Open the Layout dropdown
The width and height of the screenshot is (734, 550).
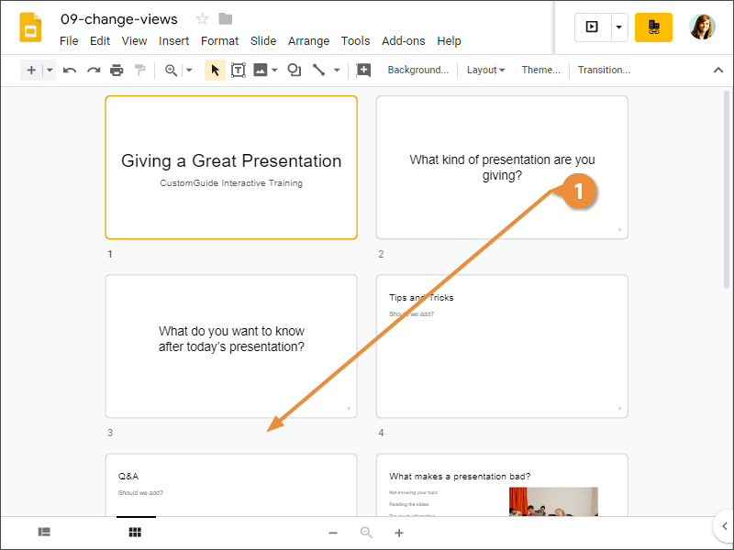(485, 70)
